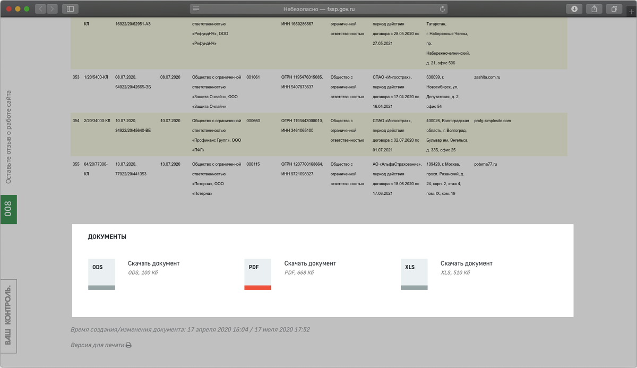Select the poterna77.ru site text

point(486,164)
